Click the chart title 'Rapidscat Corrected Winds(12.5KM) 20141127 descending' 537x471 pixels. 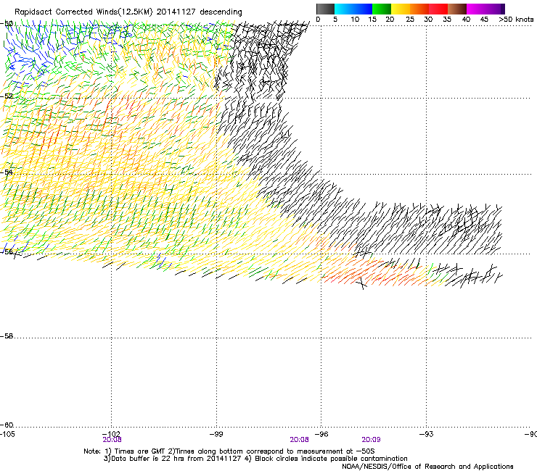tap(128, 12)
